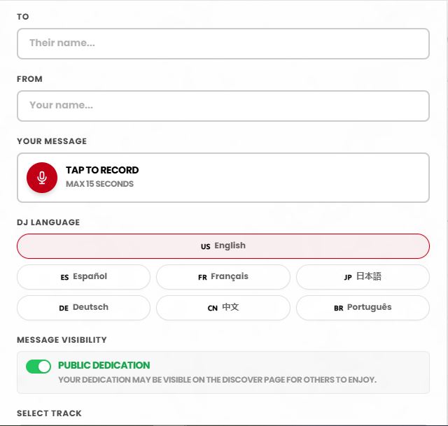This screenshot has width=448, height=426.
Task: Switch DJ language to Deutsch
Action: click(x=83, y=308)
